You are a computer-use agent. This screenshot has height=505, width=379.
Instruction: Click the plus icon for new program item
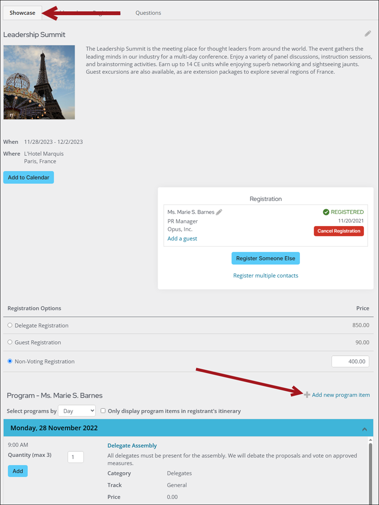pos(307,395)
